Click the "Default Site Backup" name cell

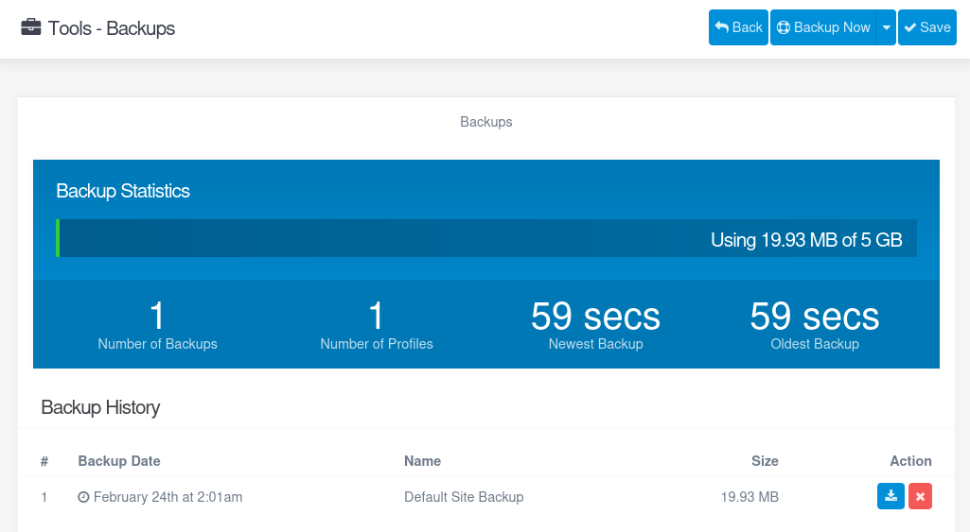tap(464, 497)
